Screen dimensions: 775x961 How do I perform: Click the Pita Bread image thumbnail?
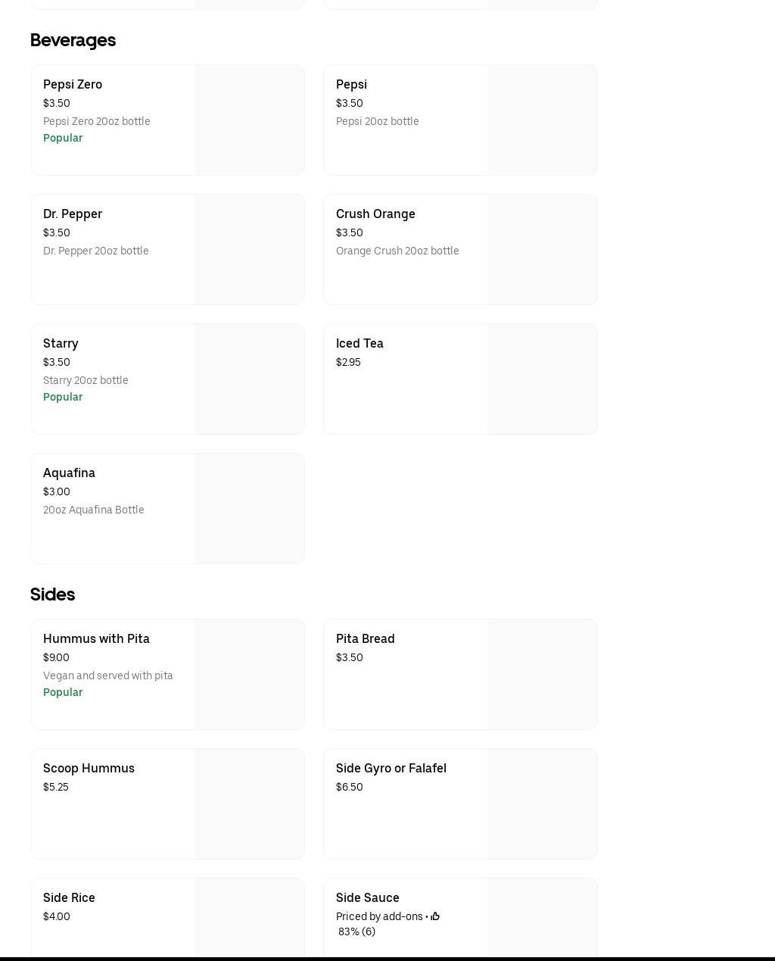[x=542, y=674]
